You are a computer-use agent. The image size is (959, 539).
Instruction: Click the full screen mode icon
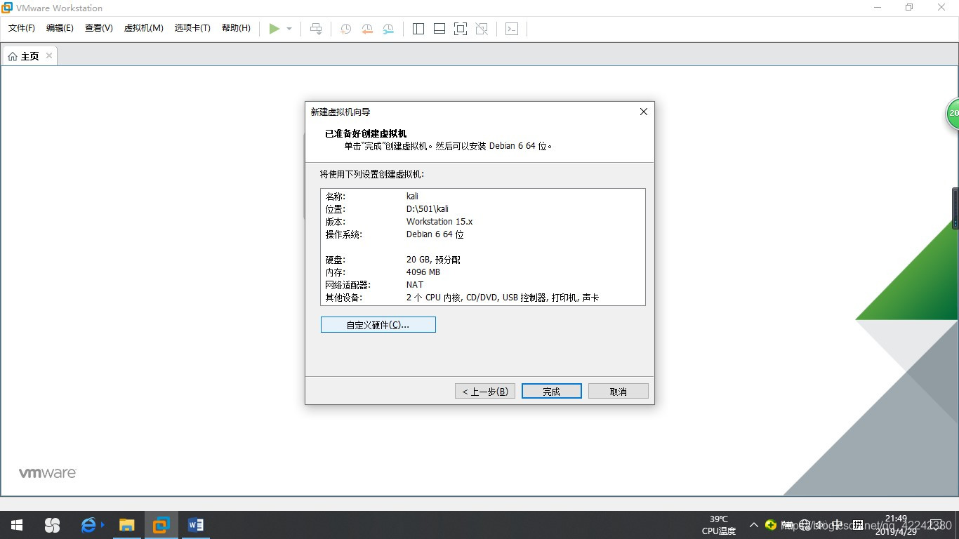(461, 29)
